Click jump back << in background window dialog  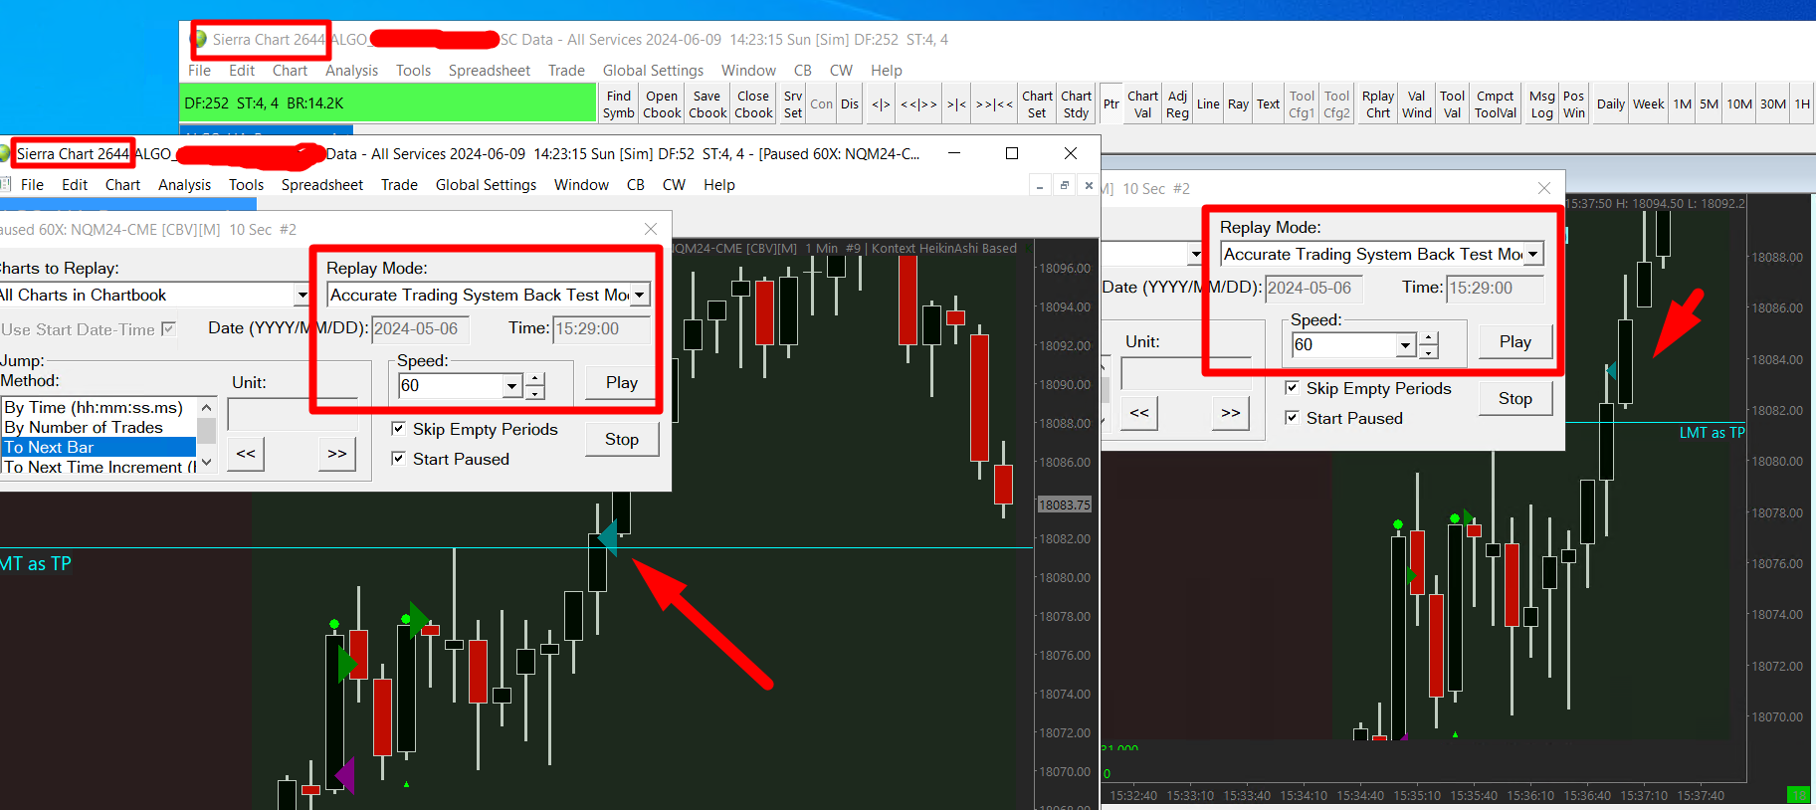click(1139, 413)
